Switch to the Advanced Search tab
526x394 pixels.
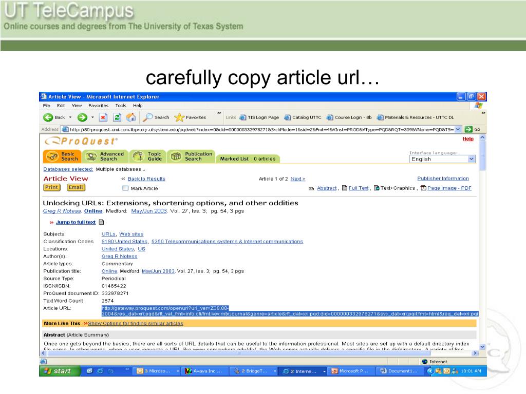(x=105, y=156)
